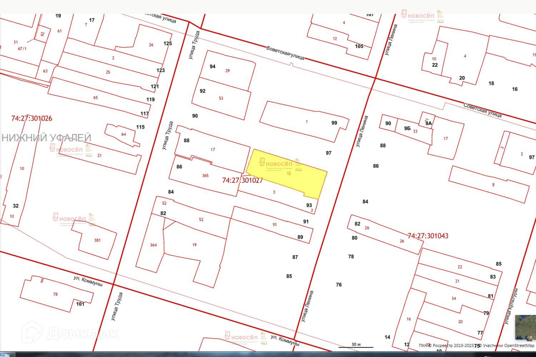Screen dimensions: 536x357
Task: Click house number 125
Action: 168,44
